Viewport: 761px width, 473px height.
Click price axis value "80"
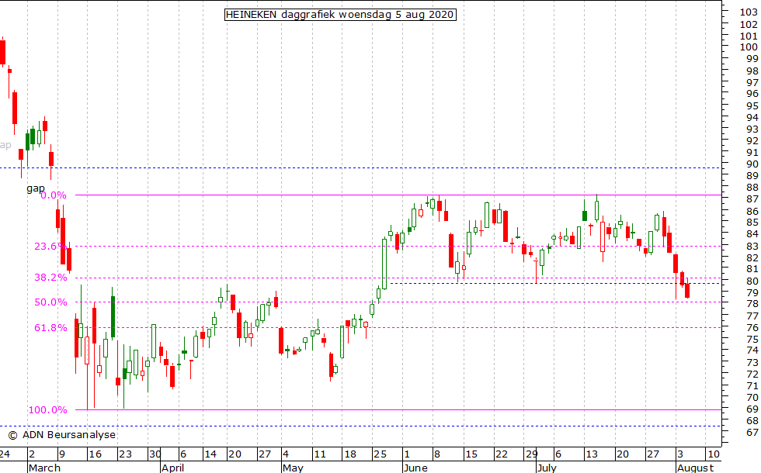point(752,281)
